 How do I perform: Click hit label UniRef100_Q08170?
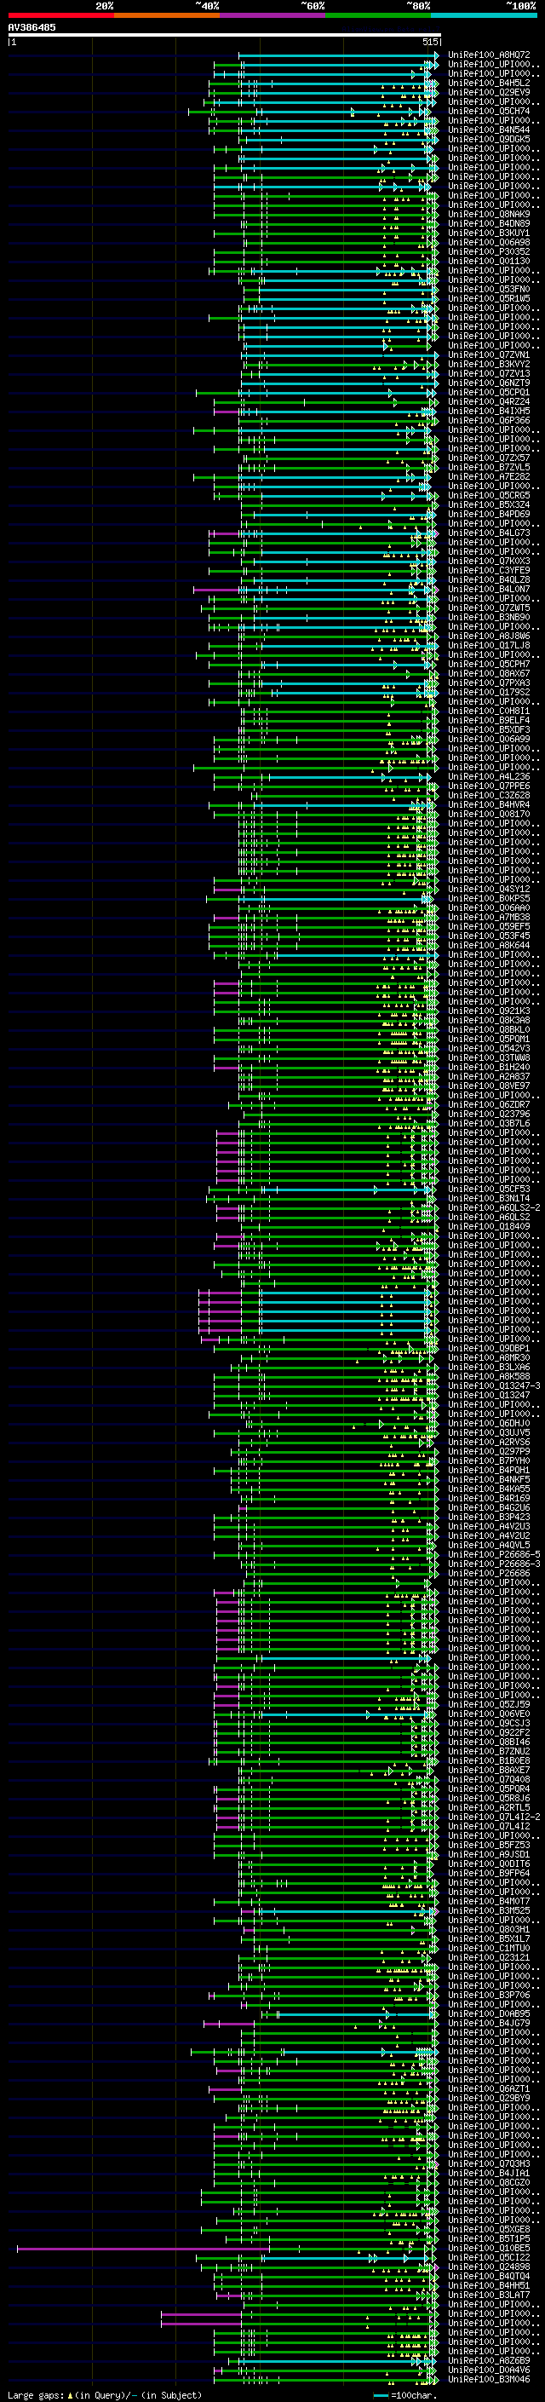tap(489, 814)
